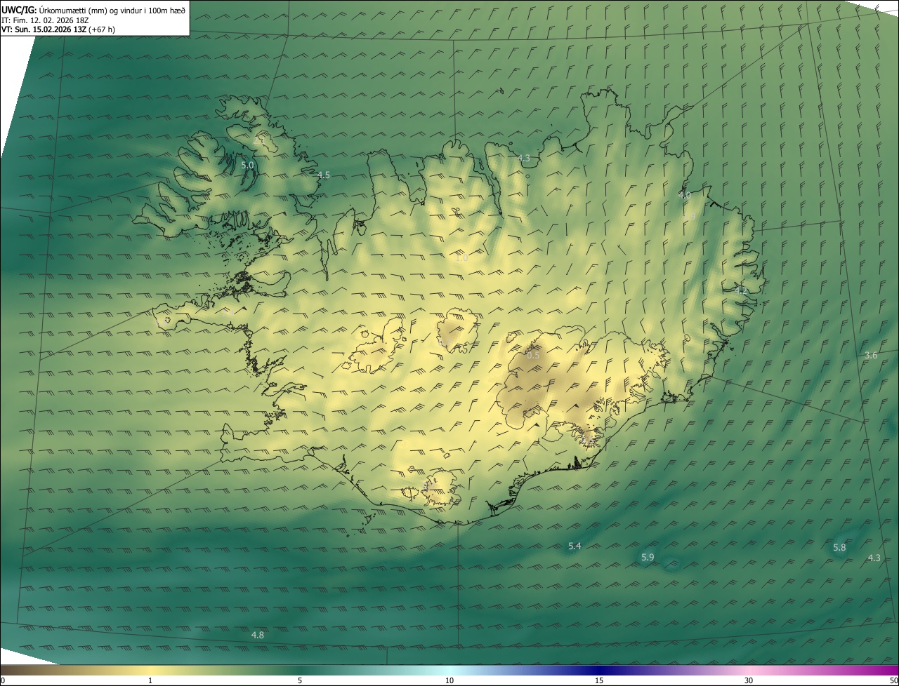Select the 4.5 value label on the map
The image size is (899, 686).
click(x=324, y=175)
